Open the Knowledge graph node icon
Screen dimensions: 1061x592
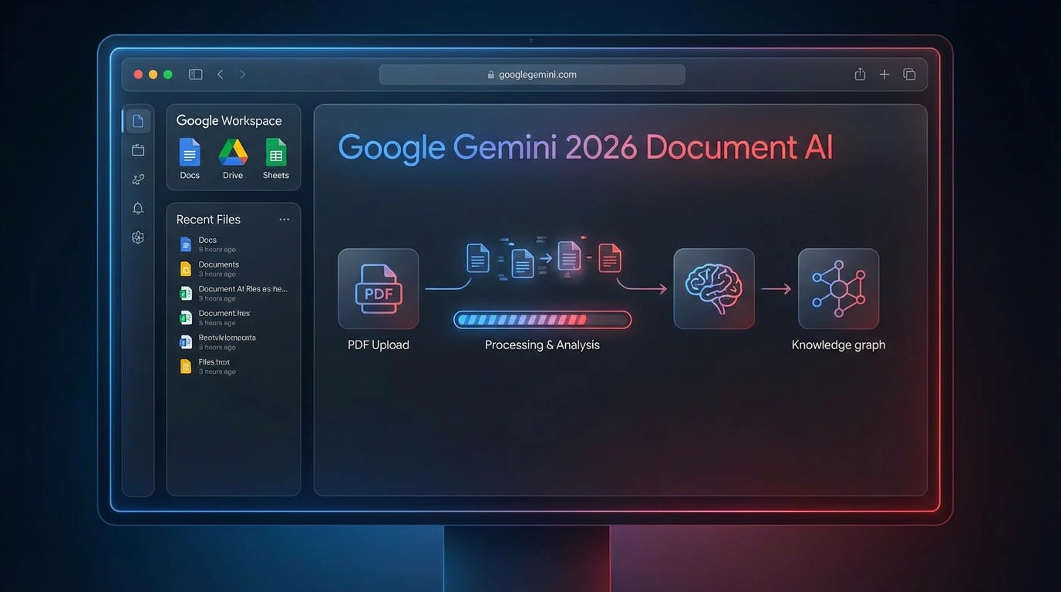coord(838,288)
